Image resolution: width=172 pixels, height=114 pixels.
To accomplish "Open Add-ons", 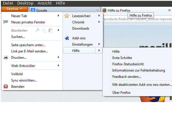I will 79,38.
